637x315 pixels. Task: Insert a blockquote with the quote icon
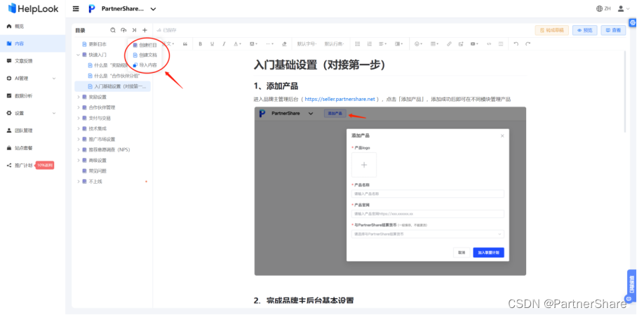(185, 44)
